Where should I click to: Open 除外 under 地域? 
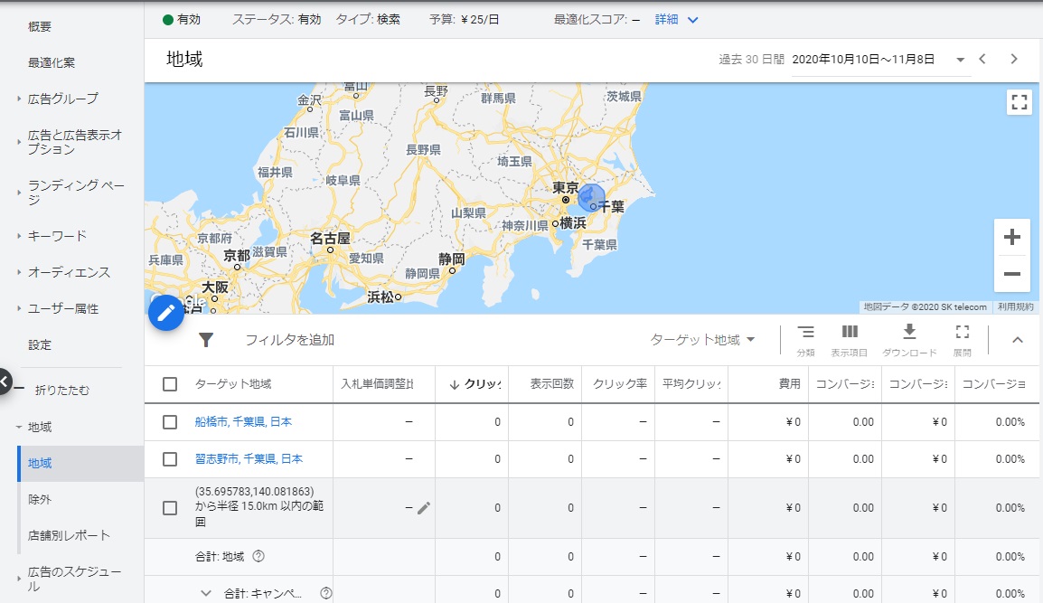point(40,499)
